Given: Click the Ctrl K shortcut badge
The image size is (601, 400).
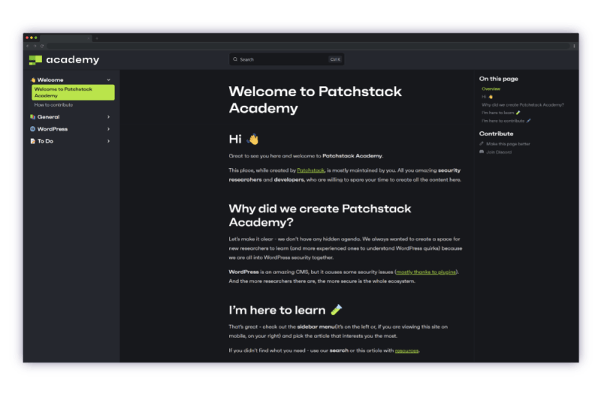Looking at the screenshot, I should (335, 59).
